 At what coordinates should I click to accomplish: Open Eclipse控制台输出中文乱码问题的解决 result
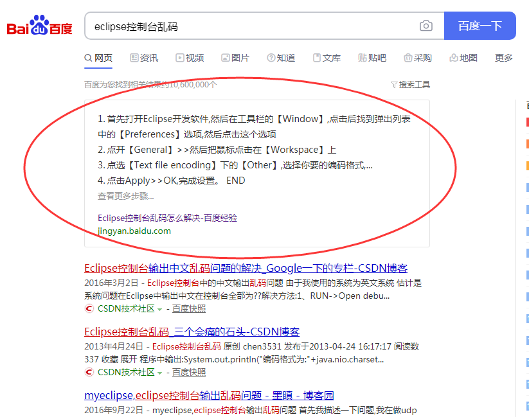pyautogui.click(x=246, y=268)
